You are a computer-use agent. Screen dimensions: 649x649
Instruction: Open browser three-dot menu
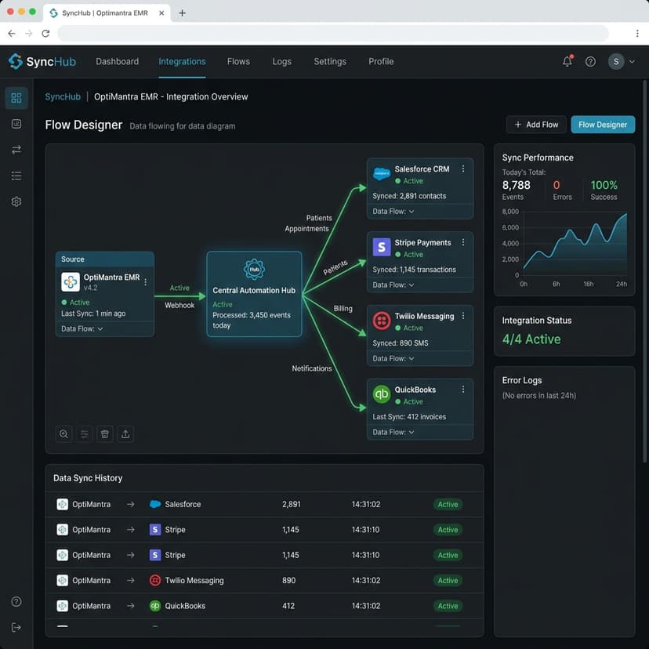(637, 33)
